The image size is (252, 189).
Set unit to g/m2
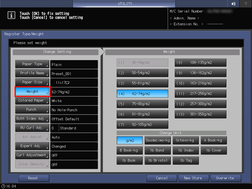tap(130, 140)
